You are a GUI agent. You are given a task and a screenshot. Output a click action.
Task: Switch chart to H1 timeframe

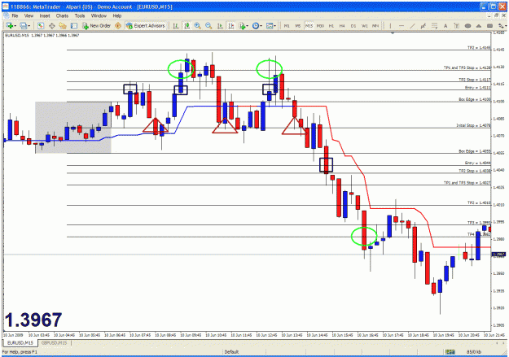click(x=331, y=25)
